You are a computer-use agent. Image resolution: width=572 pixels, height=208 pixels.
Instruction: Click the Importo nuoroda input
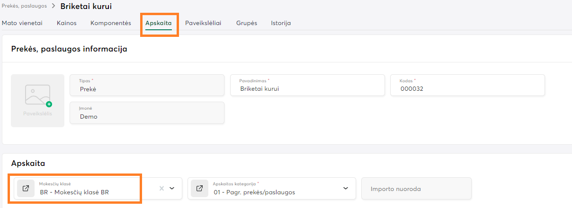(x=416, y=189)
